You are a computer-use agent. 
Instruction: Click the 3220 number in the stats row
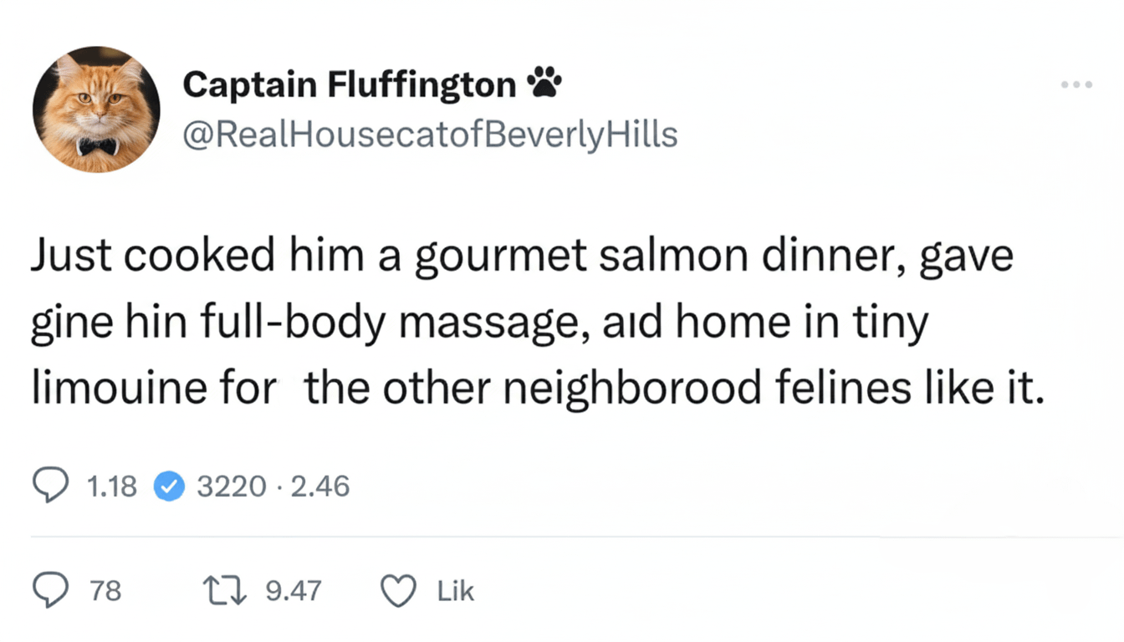pos(231,486)
